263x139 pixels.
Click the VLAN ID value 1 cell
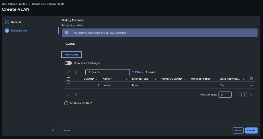(98, 85)
